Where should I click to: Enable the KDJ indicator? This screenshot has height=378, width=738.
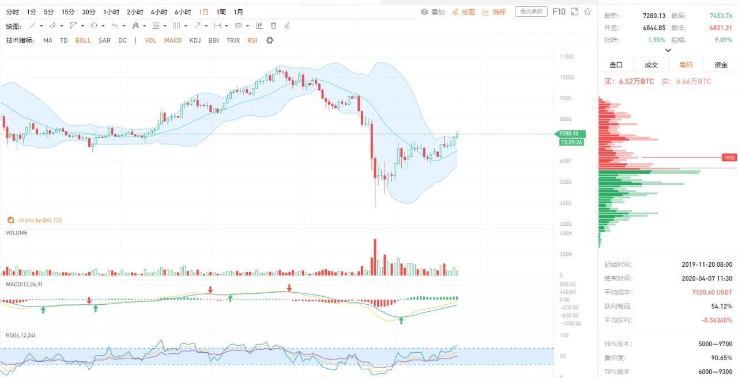195,40
